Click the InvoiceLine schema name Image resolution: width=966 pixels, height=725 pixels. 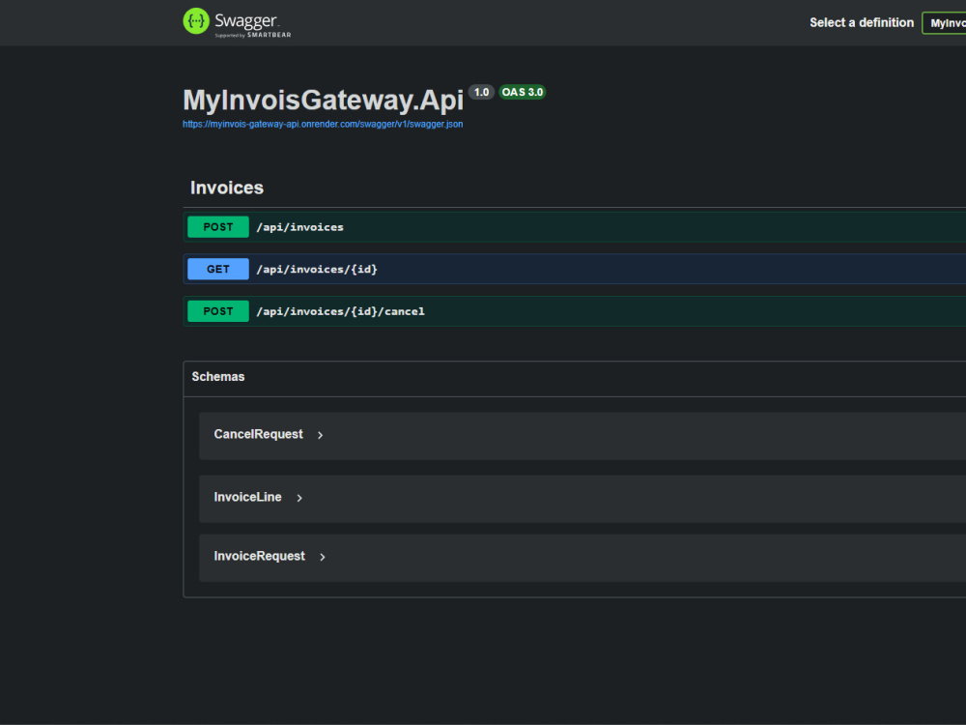click(x=247, y=497)
